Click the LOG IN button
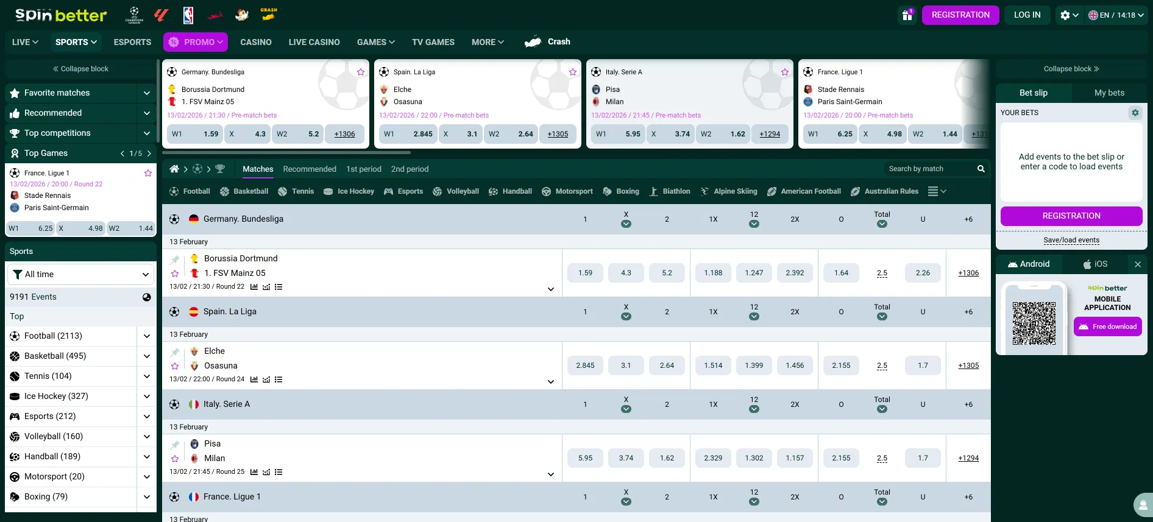This screenshot has height=522, width=1153. 1027,15
